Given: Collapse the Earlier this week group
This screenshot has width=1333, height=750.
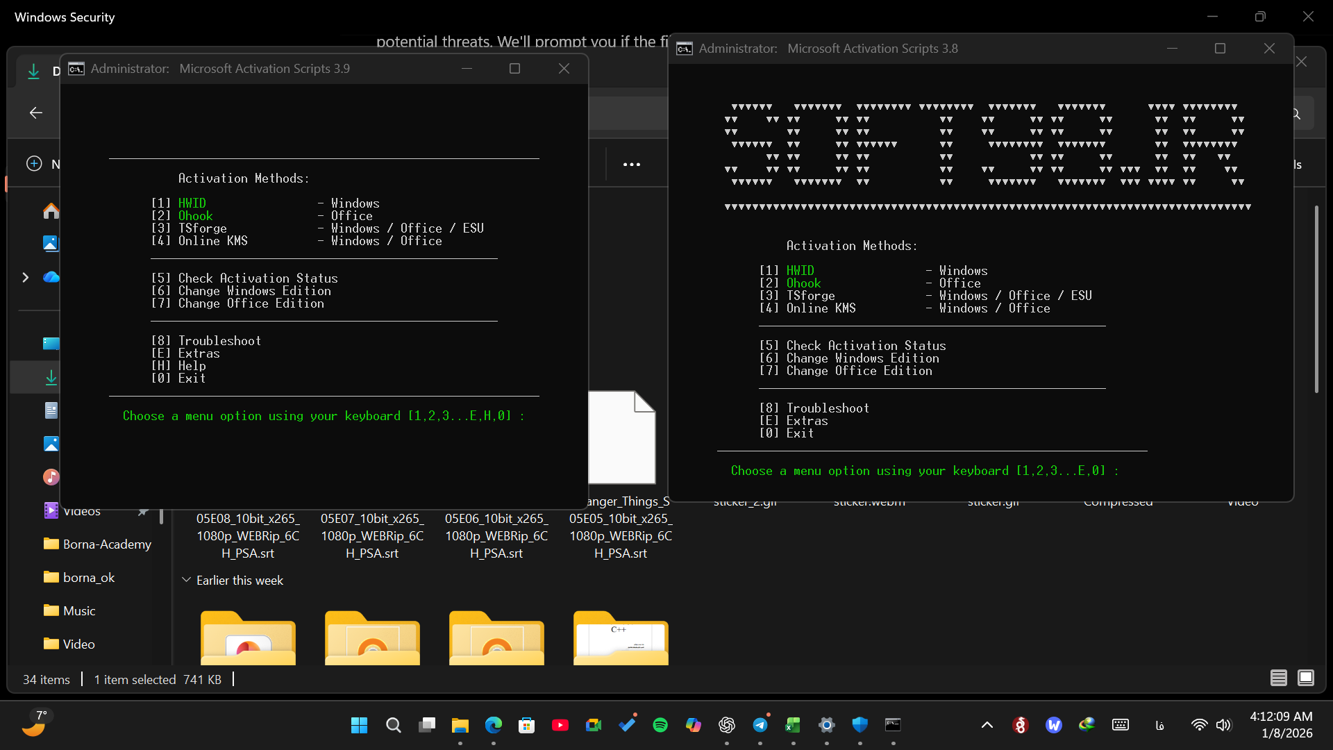Looking at the screenshot, I should (x=186, y=580).
